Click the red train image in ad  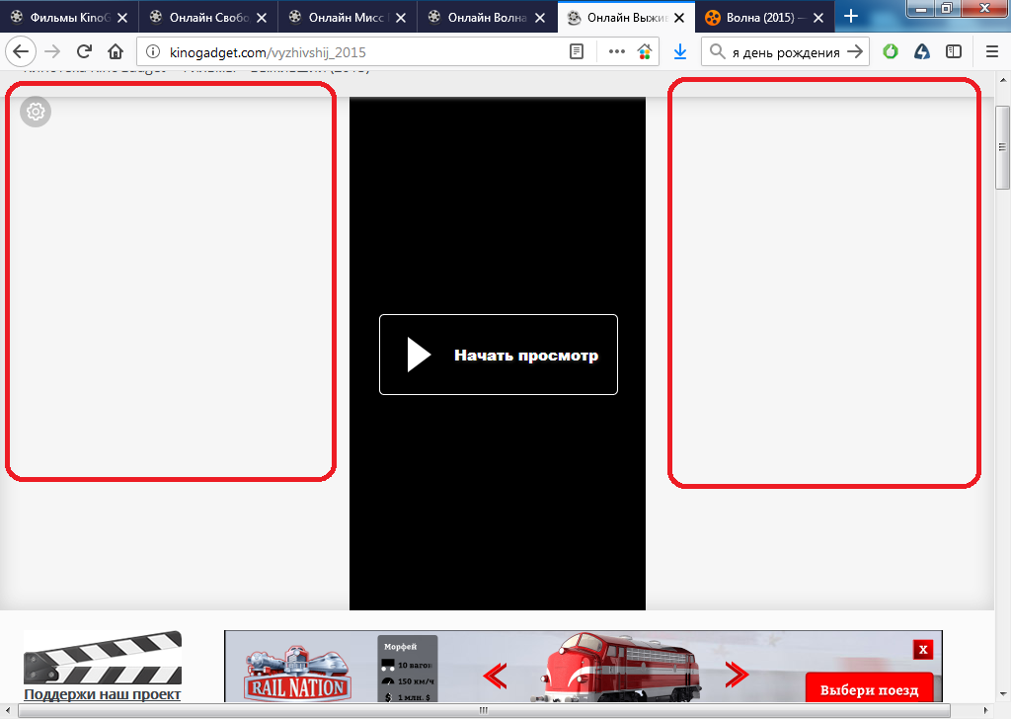pos(618,668)
